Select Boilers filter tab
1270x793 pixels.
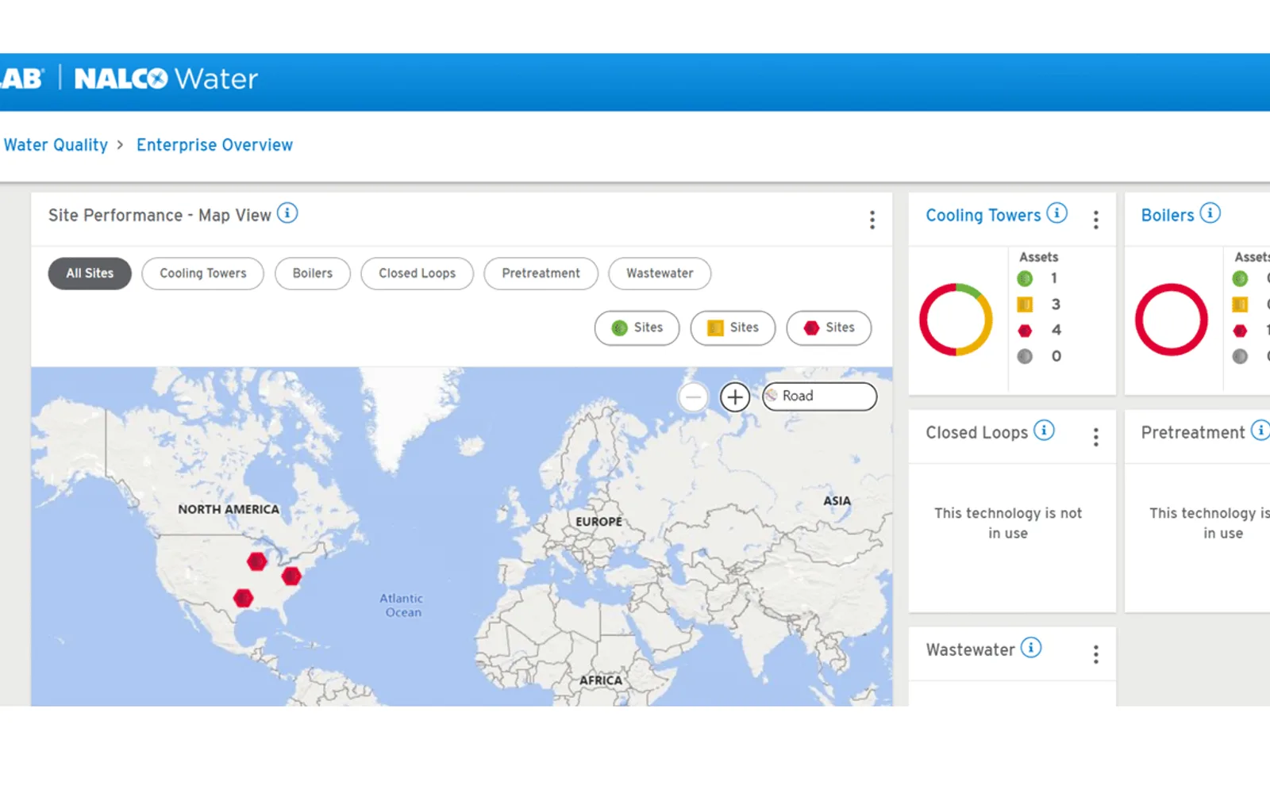[312, 274]
